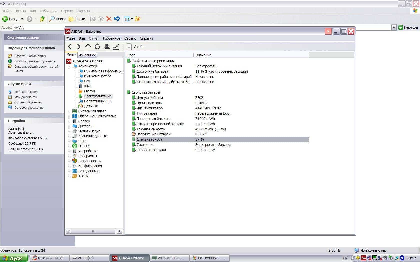Click the Конфигурация tree icon

[x=75, y=166]
